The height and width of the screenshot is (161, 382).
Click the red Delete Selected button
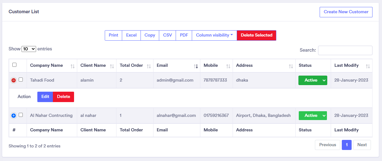(256, 35)
